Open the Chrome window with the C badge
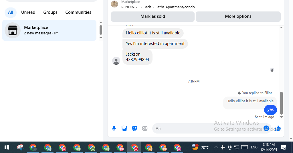The image size is (293, 153). pyautogui.click(x=33, y=147)
